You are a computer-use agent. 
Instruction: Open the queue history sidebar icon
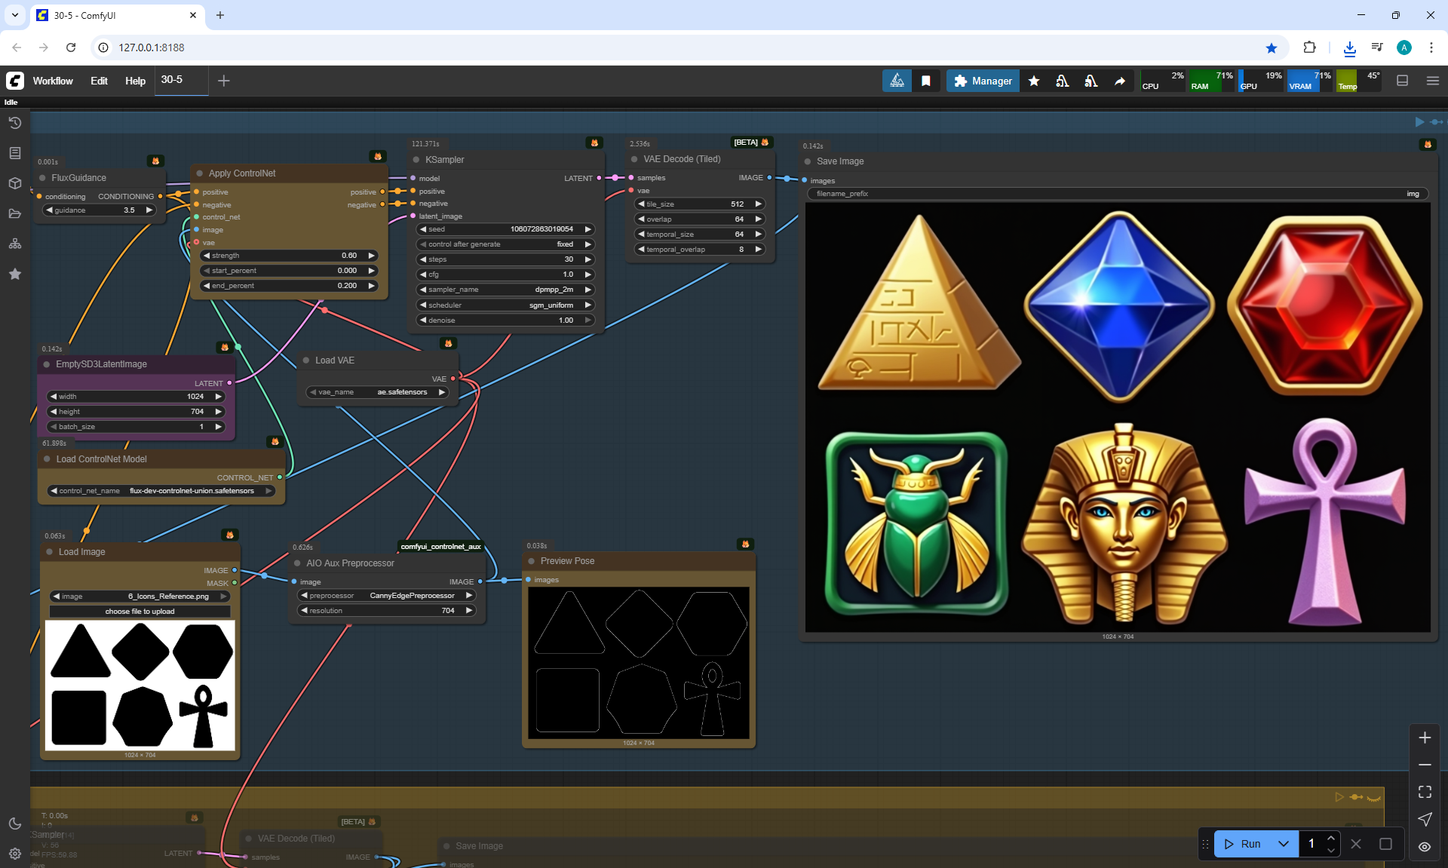coord(14,123)
